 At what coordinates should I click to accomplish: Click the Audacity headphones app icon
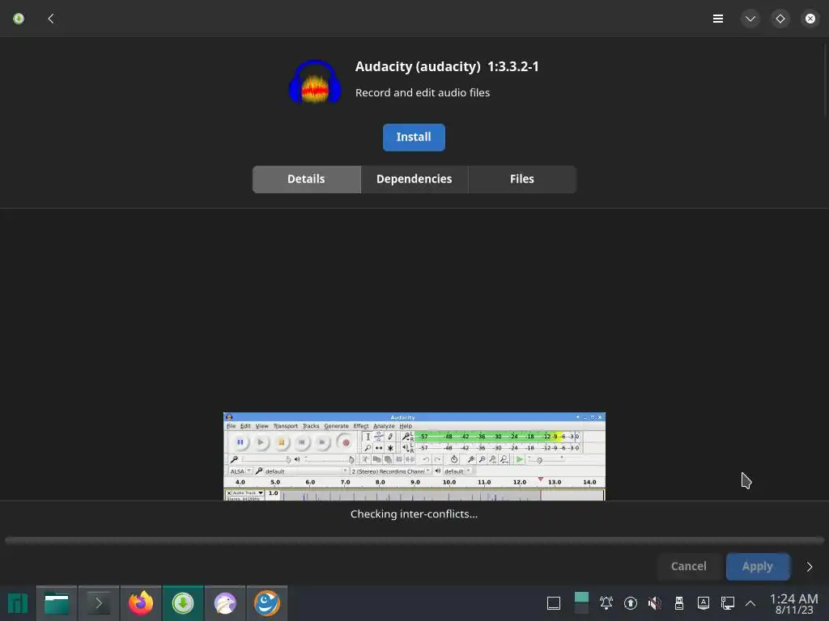pos(315,82)
